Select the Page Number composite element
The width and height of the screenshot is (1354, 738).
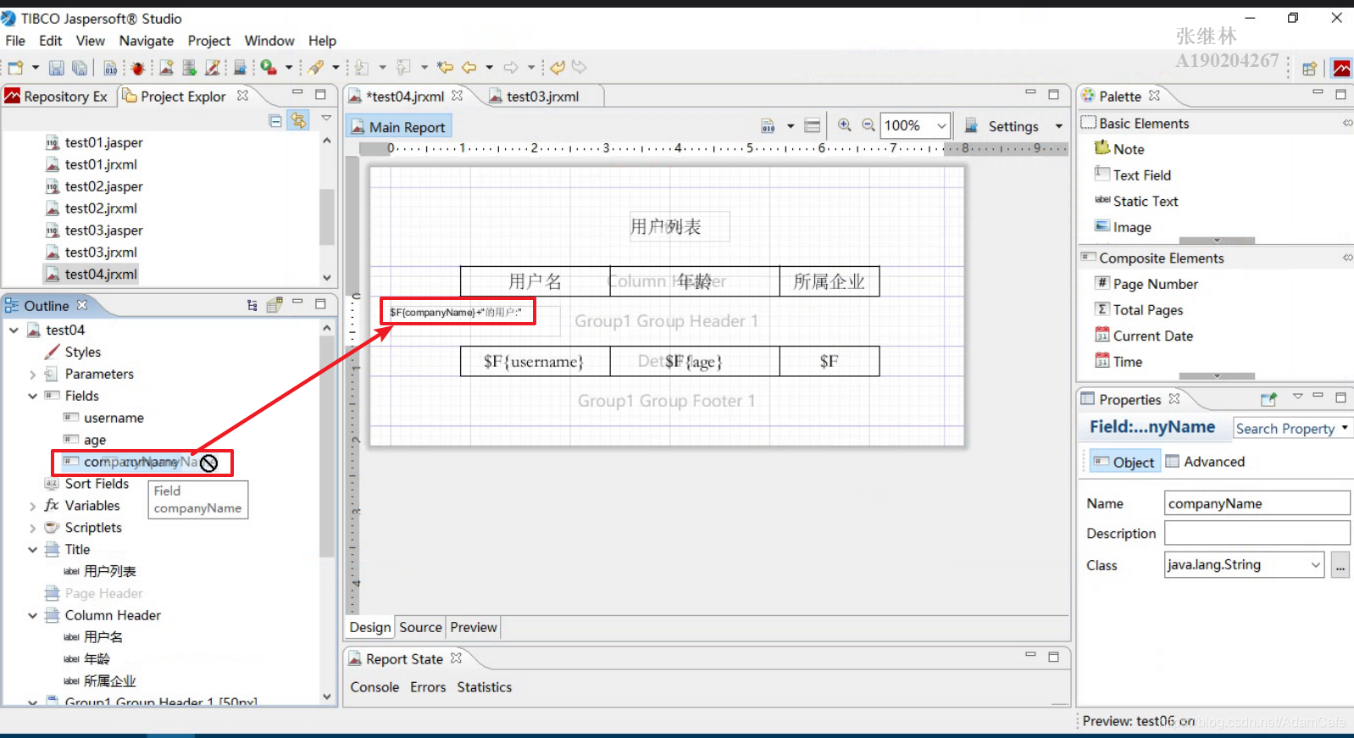pos(1146,284)
